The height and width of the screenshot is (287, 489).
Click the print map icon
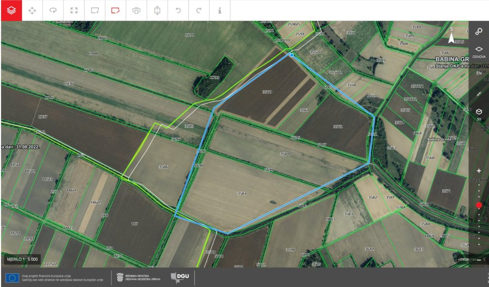click(x=136, y=10)
